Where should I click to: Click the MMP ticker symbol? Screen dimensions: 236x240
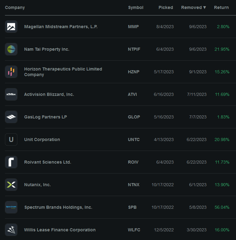[133, 27]
